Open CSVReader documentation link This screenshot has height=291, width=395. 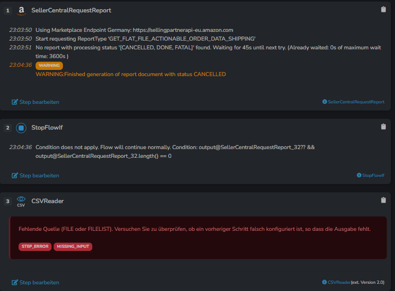[x=339, y=282]
